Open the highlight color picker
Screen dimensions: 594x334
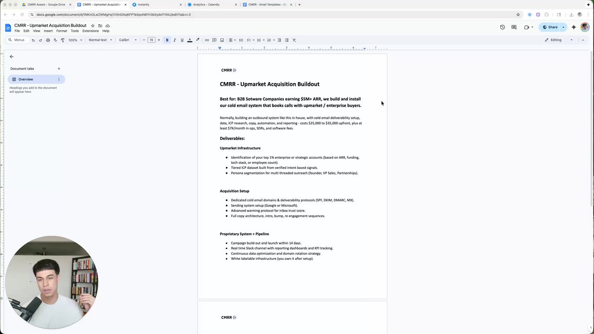coord(198,40)
